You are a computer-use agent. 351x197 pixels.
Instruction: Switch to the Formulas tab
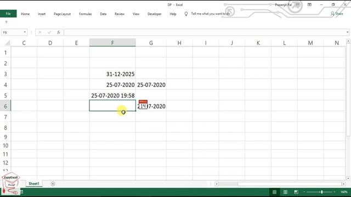[x=86, y=14]
